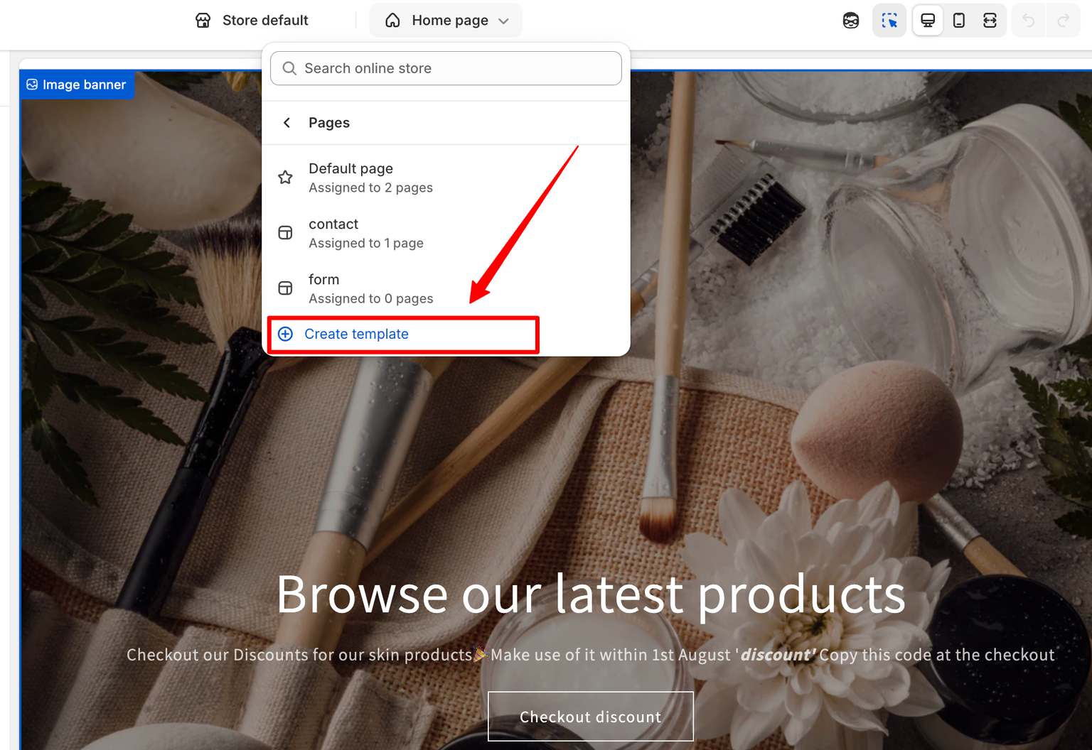Viewport: 1092px width, 750px height.
Task: Click the Checkout discount button on banner
Action: point(590,717)
